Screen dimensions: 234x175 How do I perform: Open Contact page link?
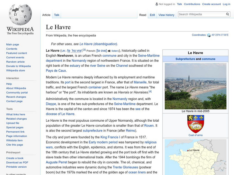point(14,101)
